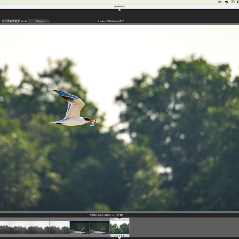Click the 'sort by' label
This screenshot has height=239, width=239.
tap(24, 21)
